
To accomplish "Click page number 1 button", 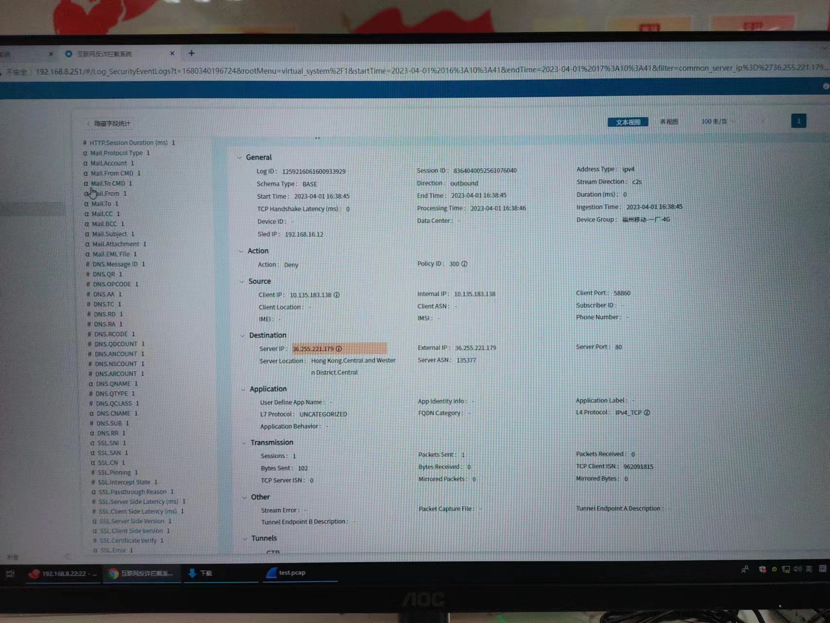I will click(798, 121).
